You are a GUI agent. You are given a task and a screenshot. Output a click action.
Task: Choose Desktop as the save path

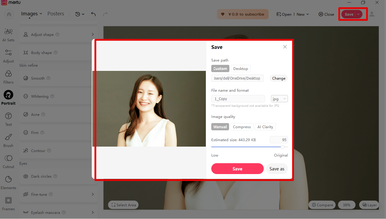click(241, 68)
